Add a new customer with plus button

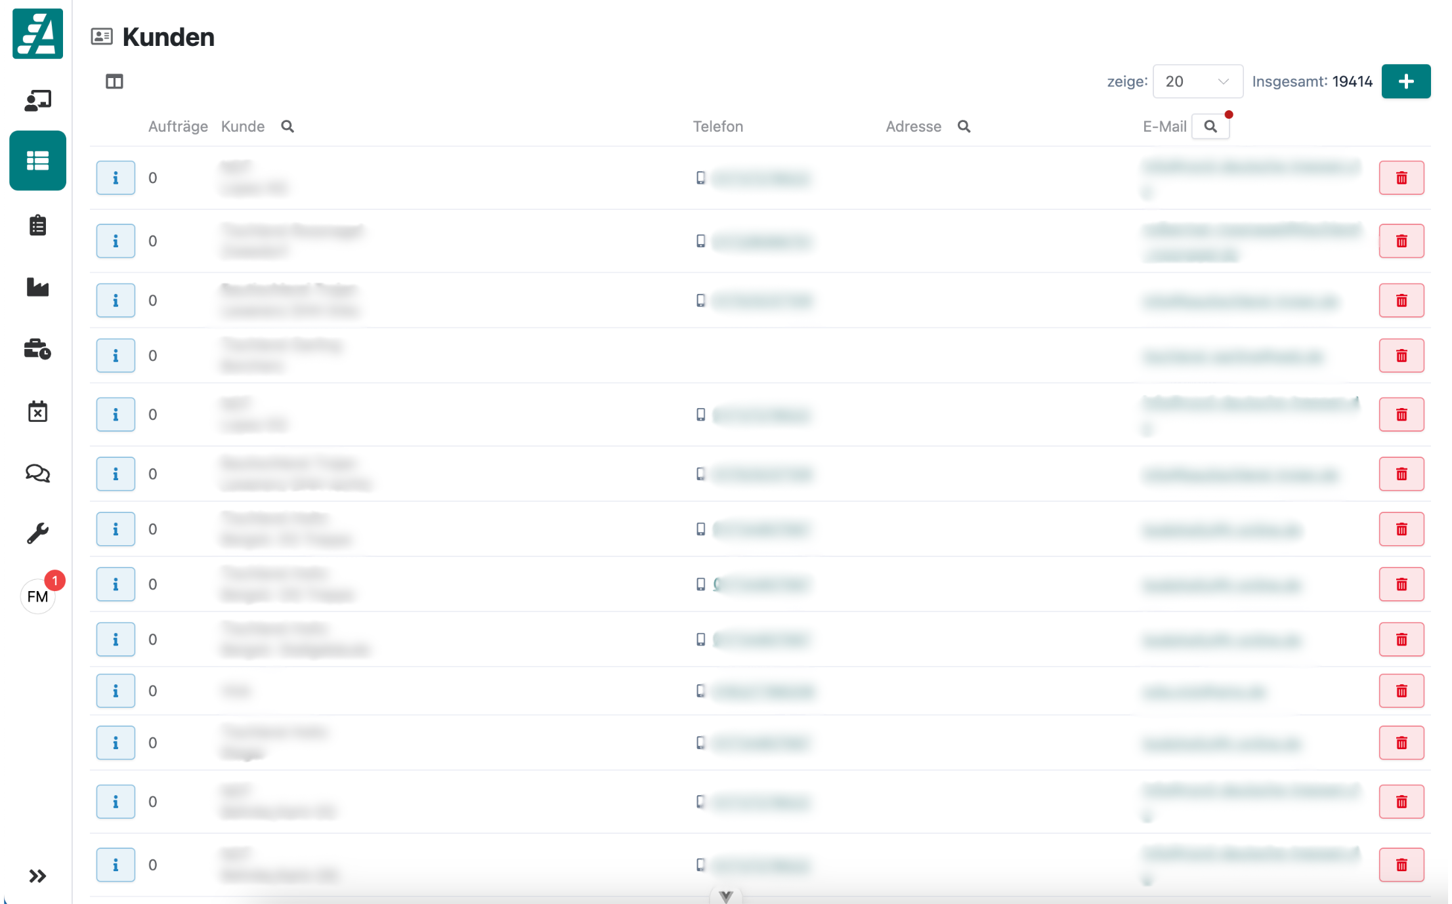pyautogui.click(x=1405, y=81)
